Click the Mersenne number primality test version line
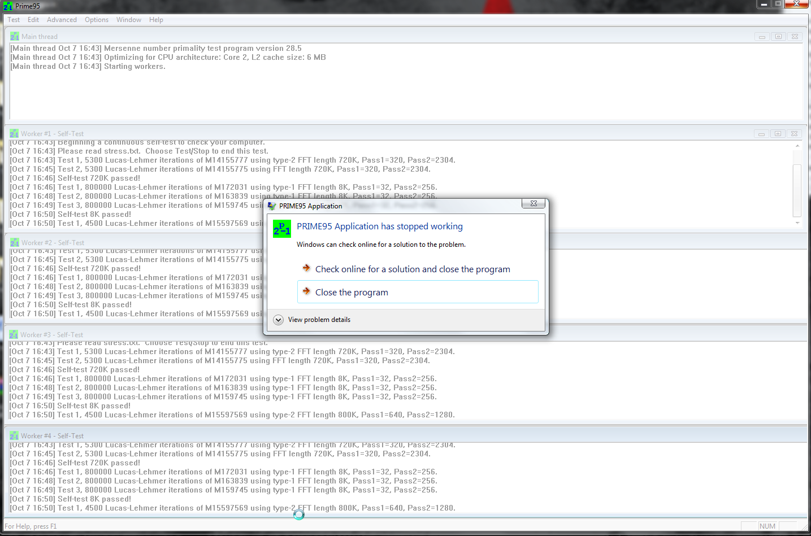This screenshot has height=536, width=811. (x=156, y=49)
